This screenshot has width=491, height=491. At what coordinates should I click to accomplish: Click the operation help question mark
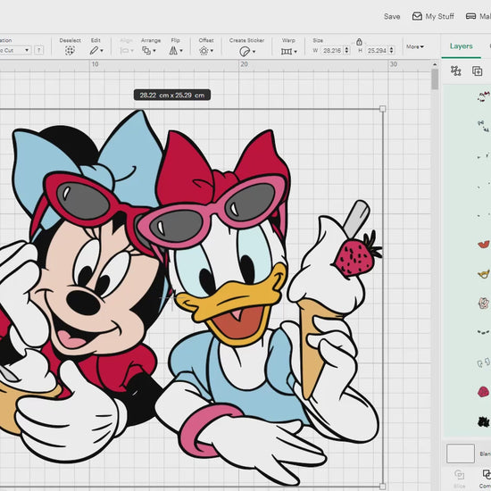coord(38,50)
